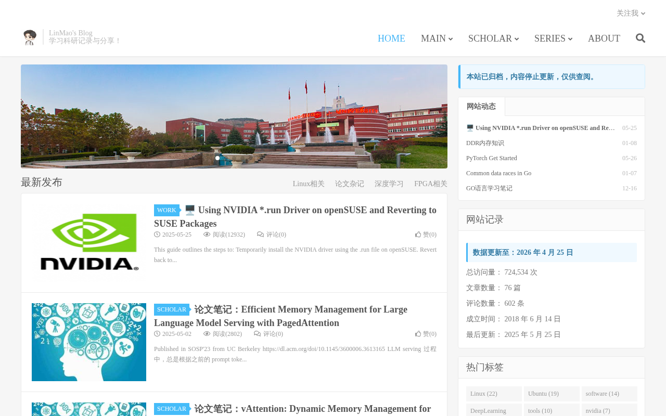Expand the 关注我 dropdown
666x416 pixels.
631,14
